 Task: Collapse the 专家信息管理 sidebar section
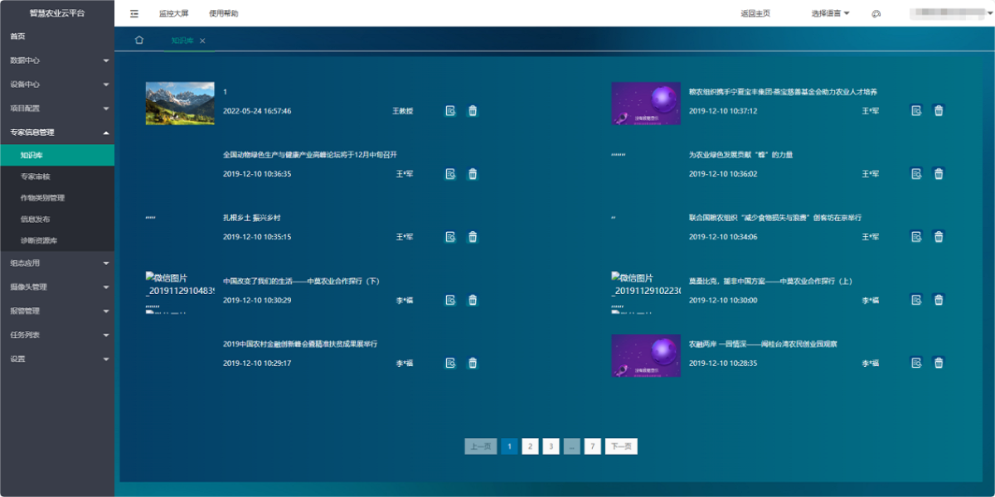tap(57, 132)
